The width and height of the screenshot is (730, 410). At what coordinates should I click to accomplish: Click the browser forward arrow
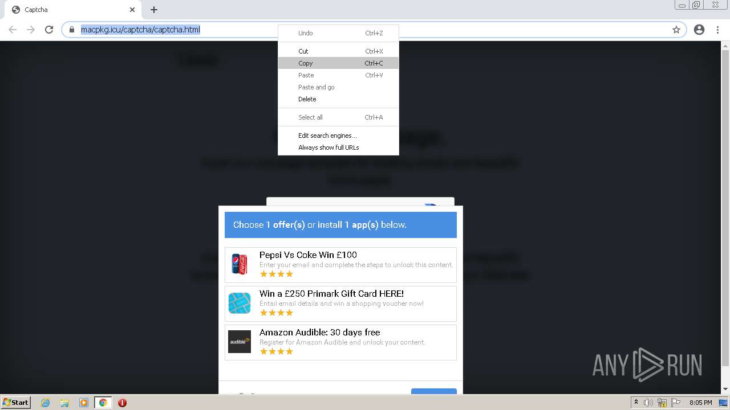(31, 30)
